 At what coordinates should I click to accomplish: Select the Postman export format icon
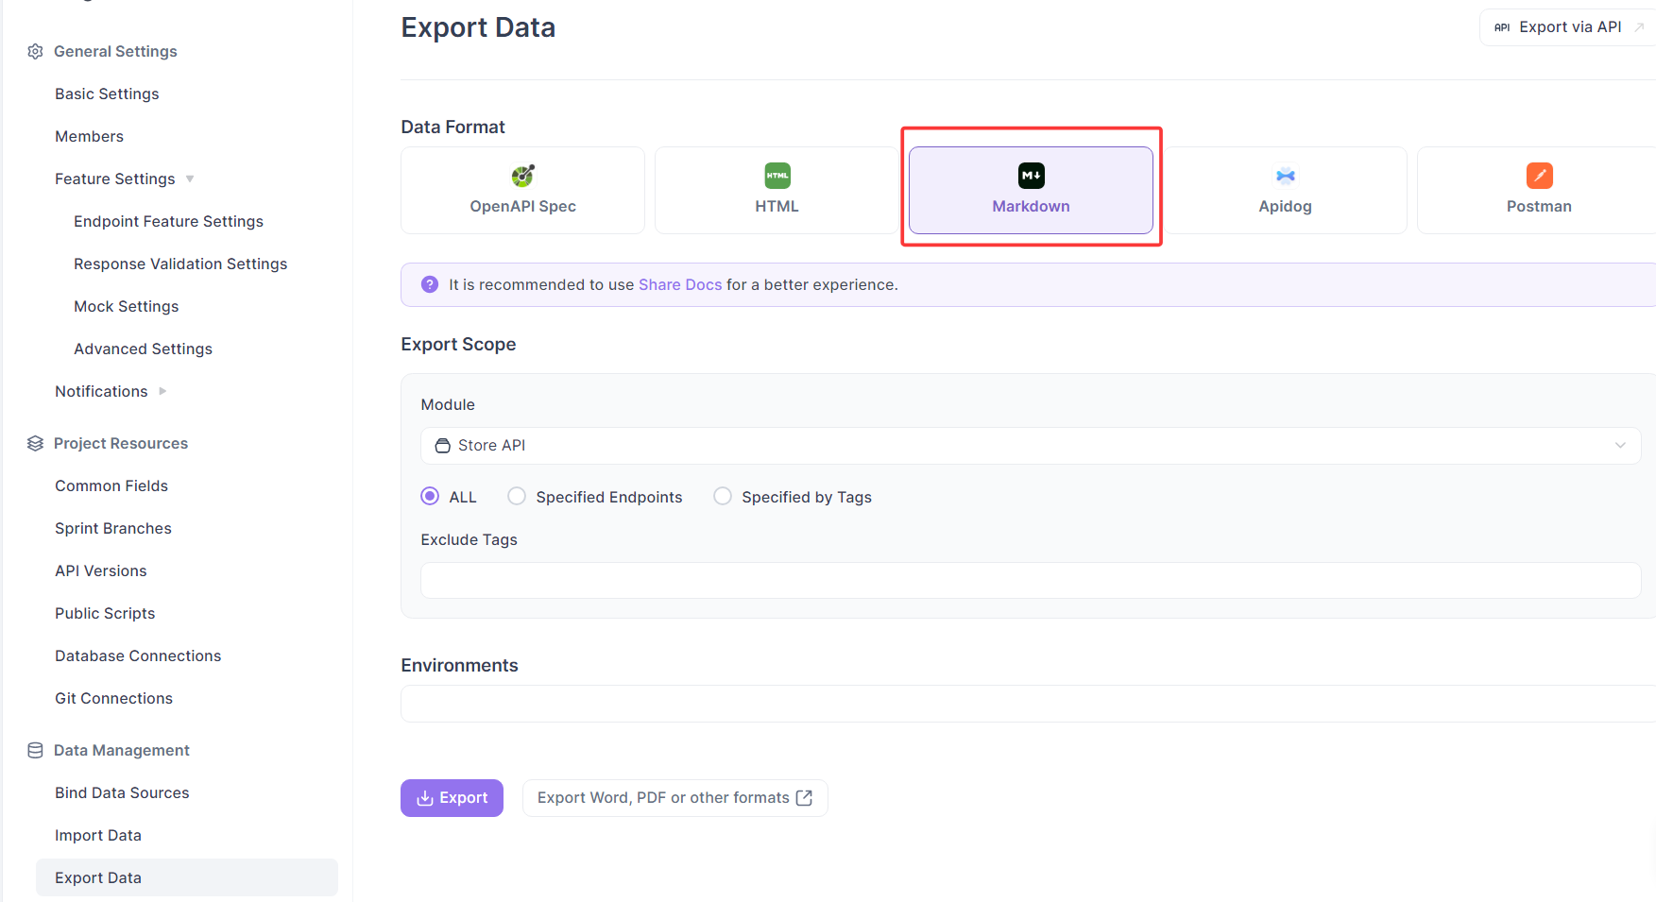1539,176
